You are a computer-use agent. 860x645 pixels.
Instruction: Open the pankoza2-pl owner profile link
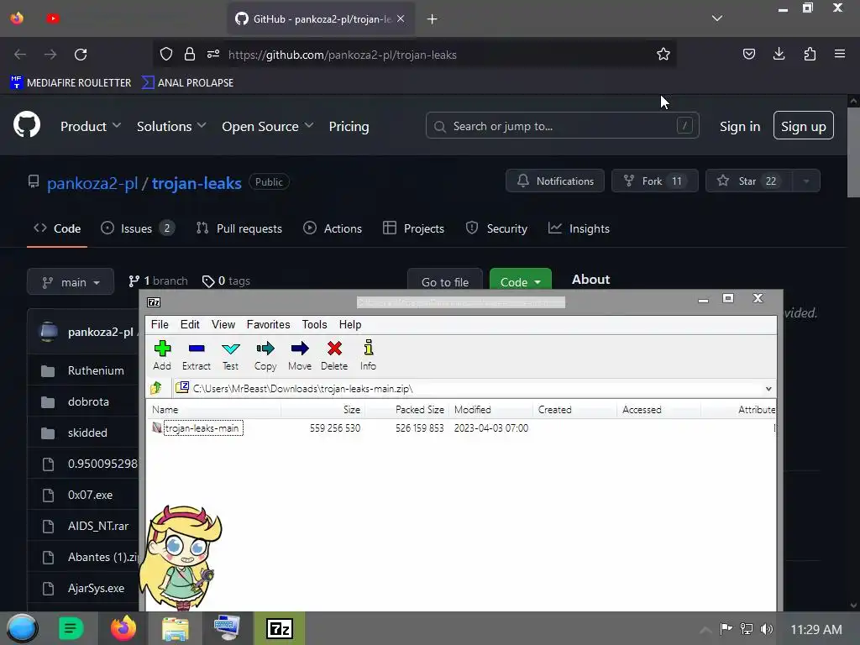(92, 183)
